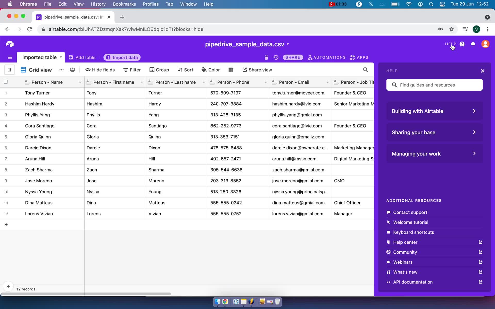Screen dimensions: 495x309
Task: Toggle row 3 Phyllis Yang checkbox
Action: click(x=5, y=115)
